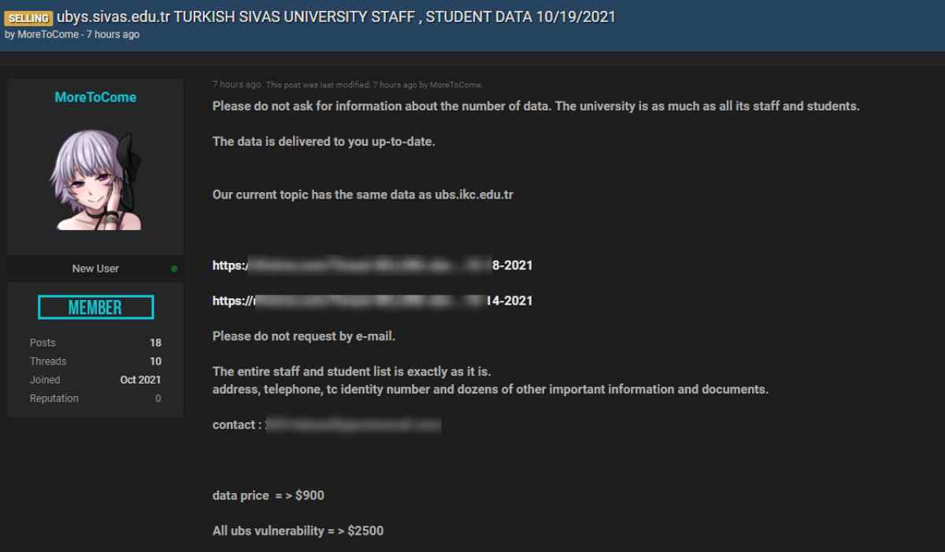This screenshot has width=945, height=552.
Task: Click the data price $900 line
Action: [x=268, y=495]
